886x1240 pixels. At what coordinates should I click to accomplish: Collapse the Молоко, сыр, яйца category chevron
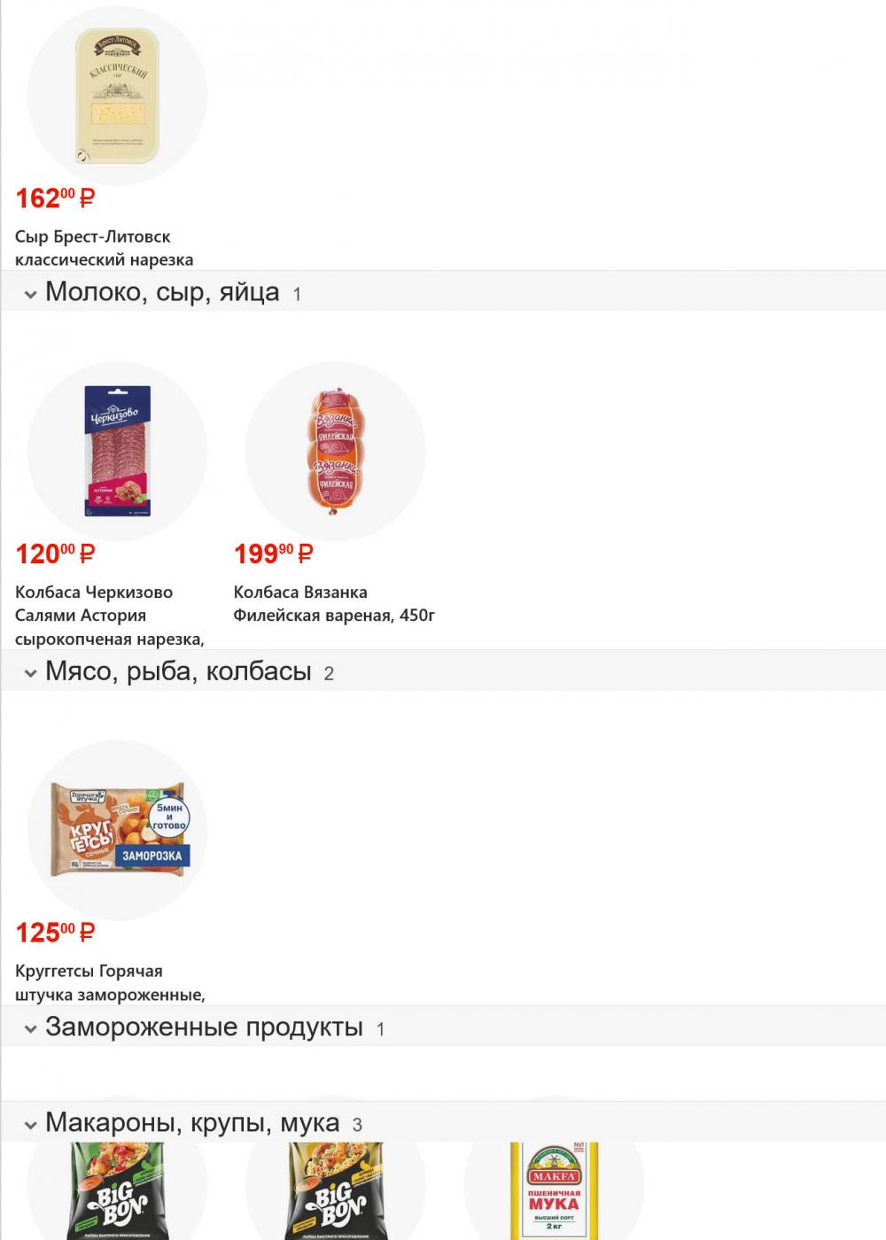(30, 294)
